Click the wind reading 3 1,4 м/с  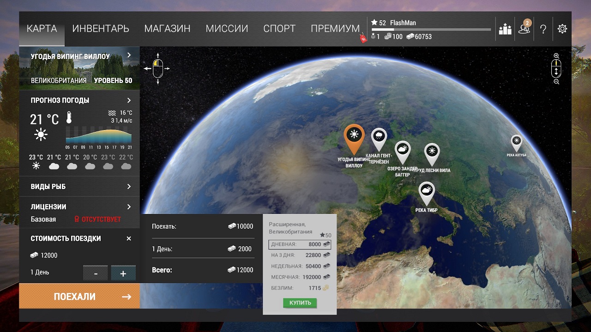tap(121, 121)
